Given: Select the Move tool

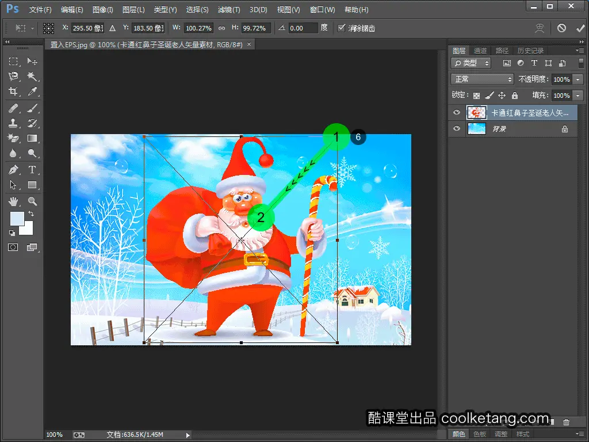Looking at the screenshot, I should (32, 61).
